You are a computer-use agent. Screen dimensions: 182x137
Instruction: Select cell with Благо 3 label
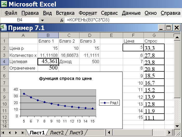pos(90,41)
